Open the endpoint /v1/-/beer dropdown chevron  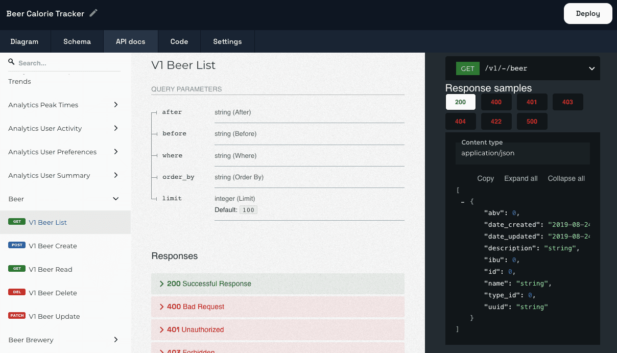(x=591, y=68)
